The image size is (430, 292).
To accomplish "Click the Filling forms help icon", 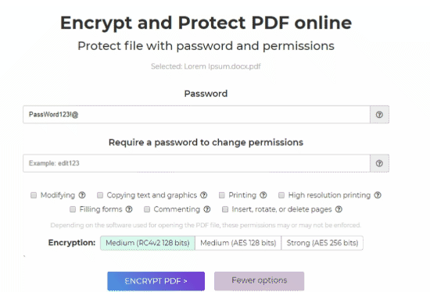I will pyautogui.click(x=129, y=209).
